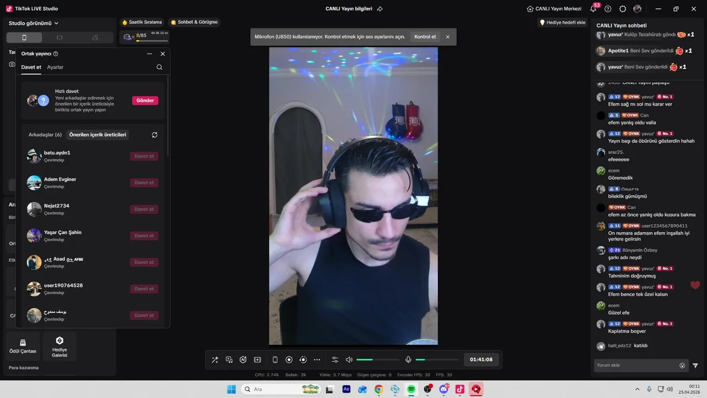Open the more options ellipsis menu
This screenshot has width=707, height=398.
pyautogui.click(x=317, y=360)
